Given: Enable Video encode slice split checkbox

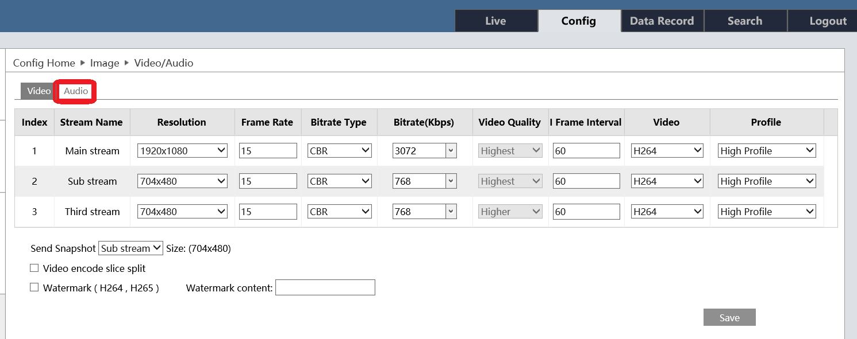Looking at the screenshot, I should (34, 268).
